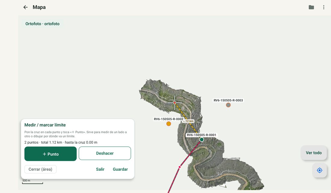
Task: Tap the gray marker RV6-150505-R-0003
Action: 228,105
